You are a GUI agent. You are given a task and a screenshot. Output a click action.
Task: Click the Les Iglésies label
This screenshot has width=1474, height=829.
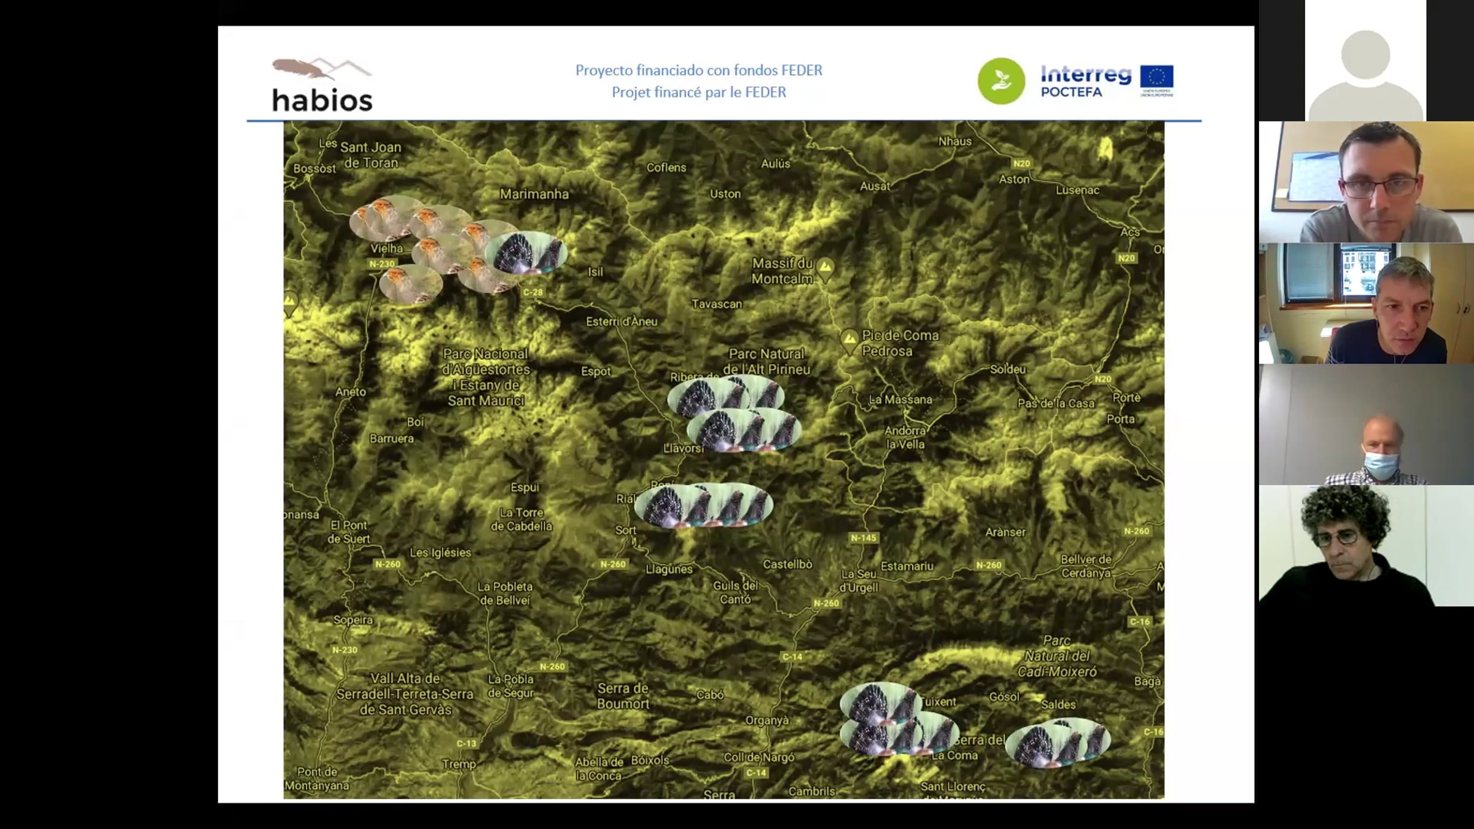(440, 552)
